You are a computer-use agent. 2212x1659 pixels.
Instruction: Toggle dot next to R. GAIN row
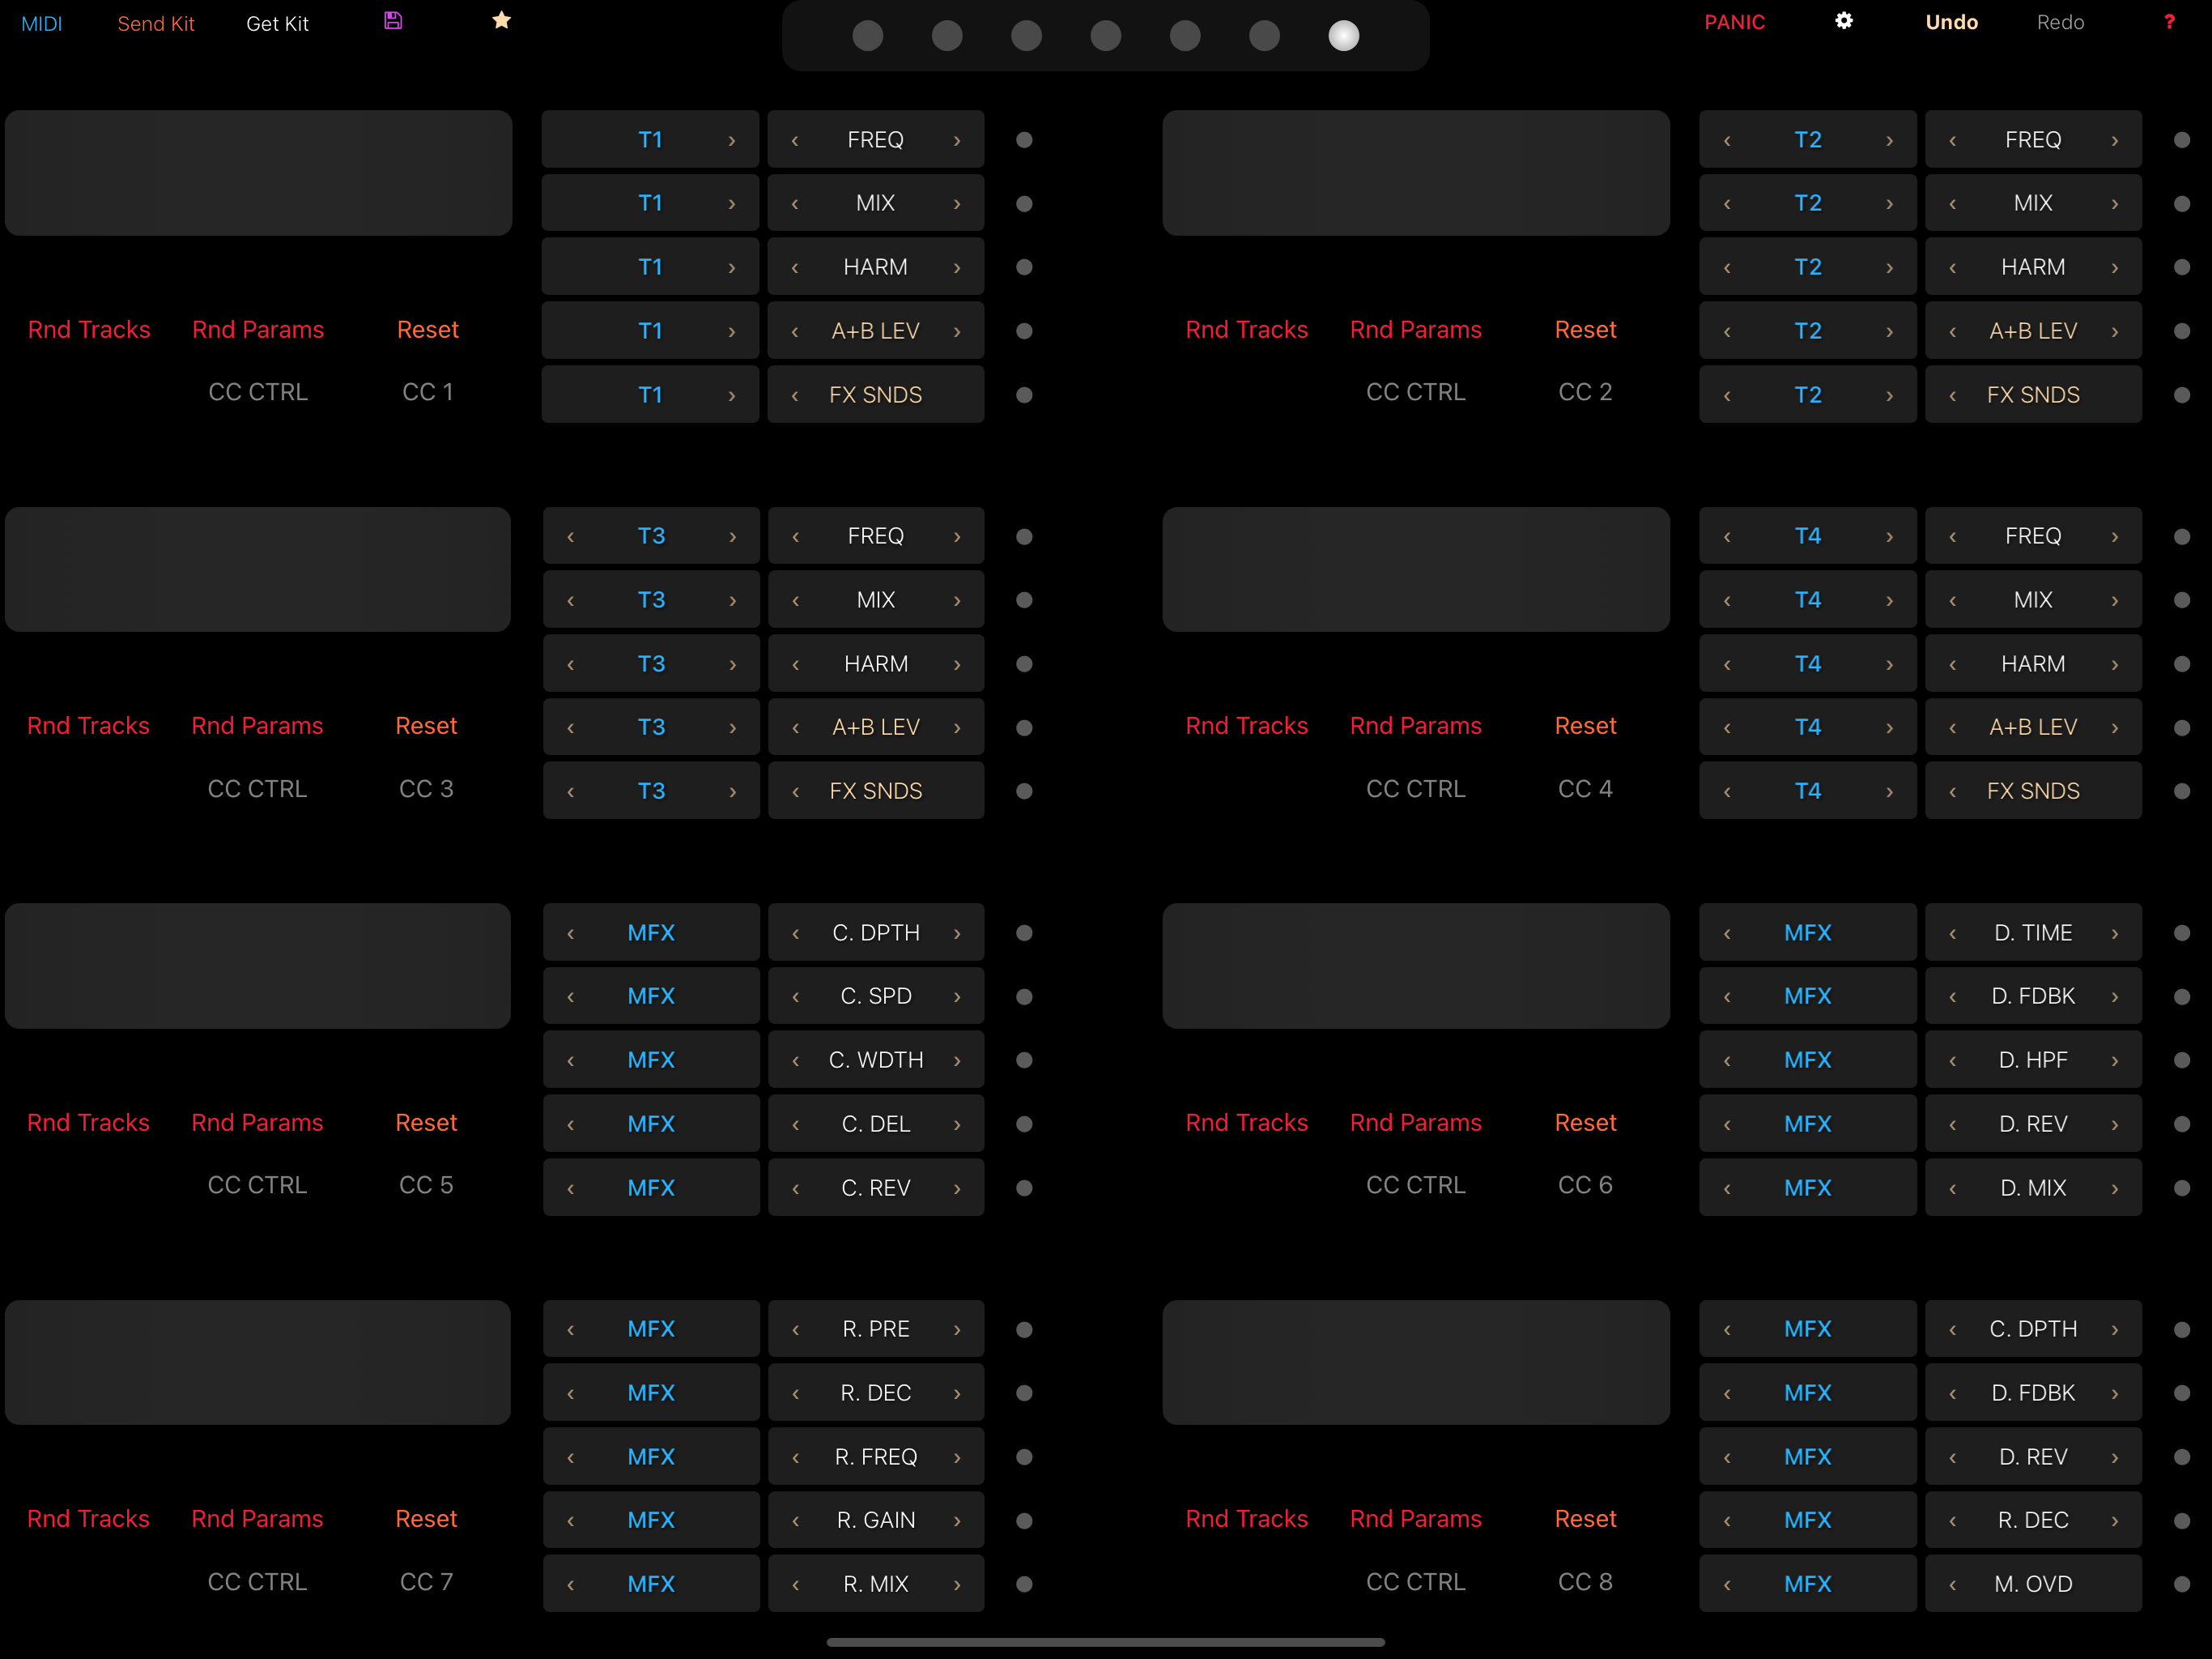1024,1521
